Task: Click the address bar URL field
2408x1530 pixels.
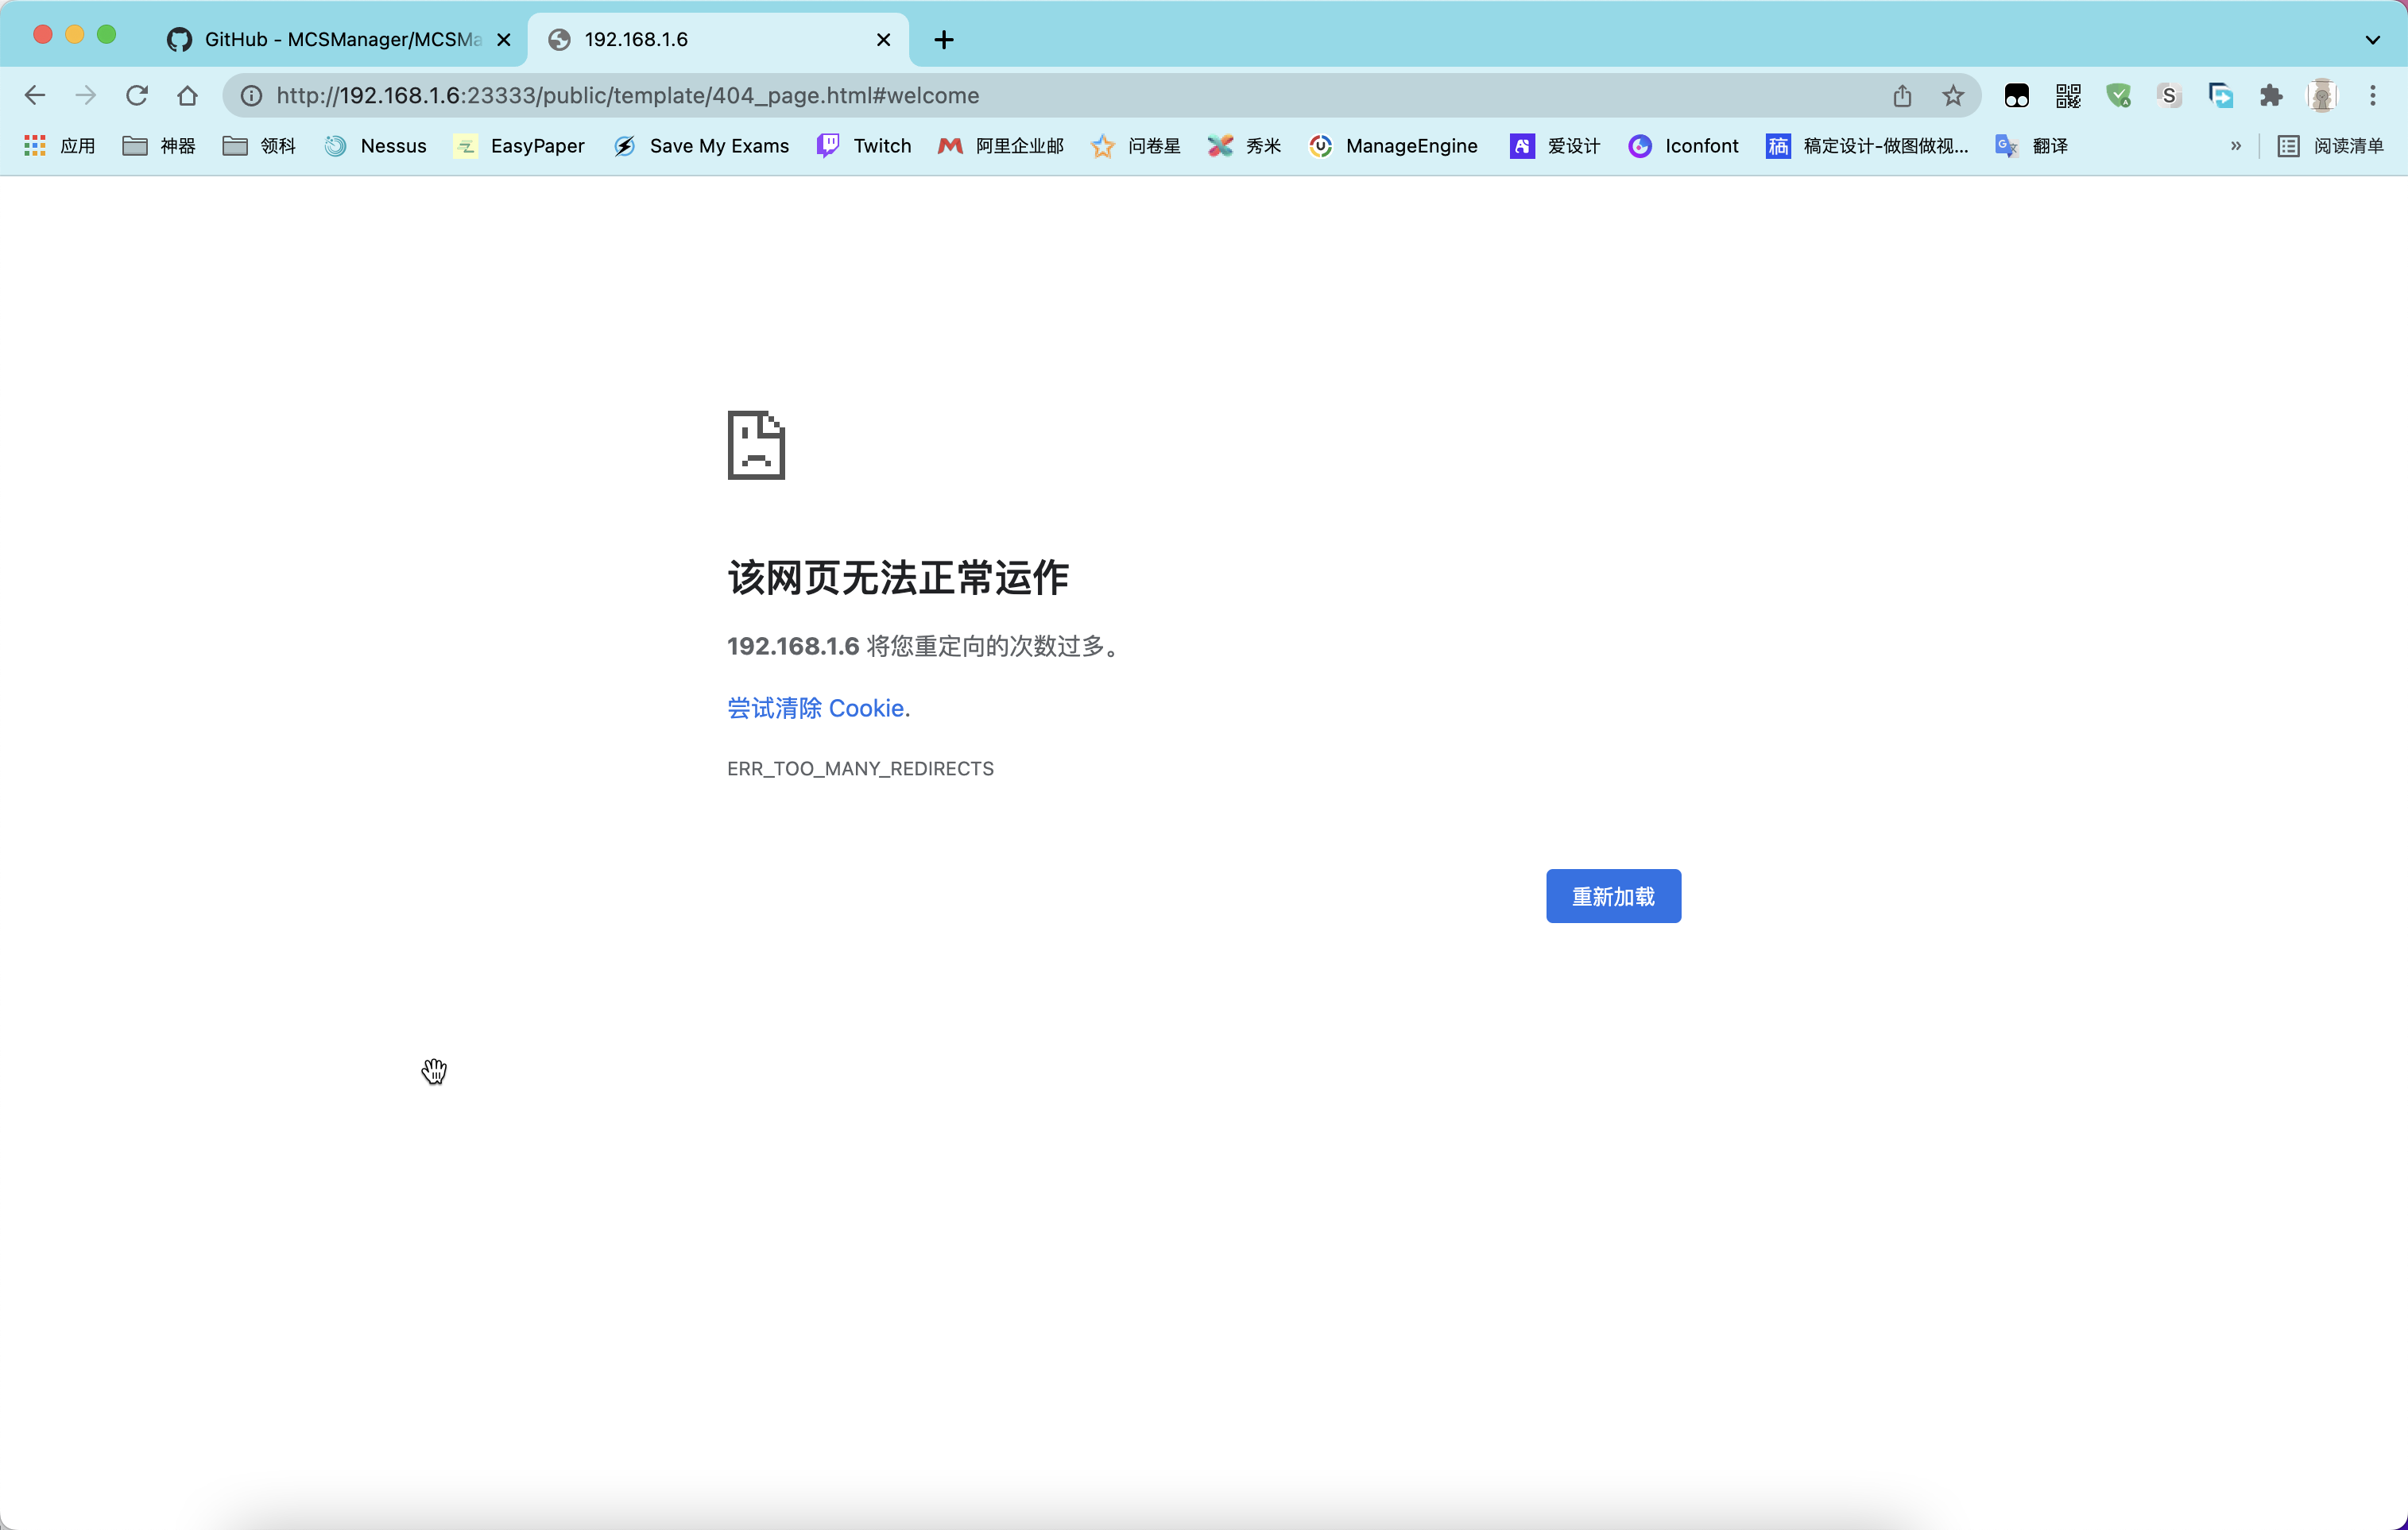Action: (x=1000, y=95)
